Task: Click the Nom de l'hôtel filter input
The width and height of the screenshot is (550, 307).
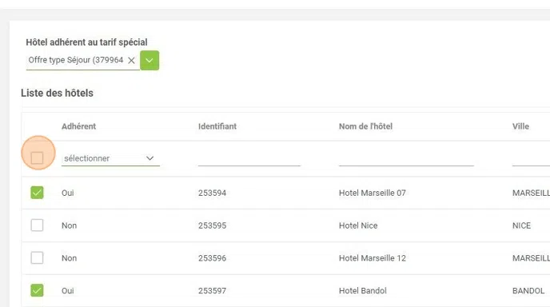Action: pyautogui.click(x=406, y=158)
